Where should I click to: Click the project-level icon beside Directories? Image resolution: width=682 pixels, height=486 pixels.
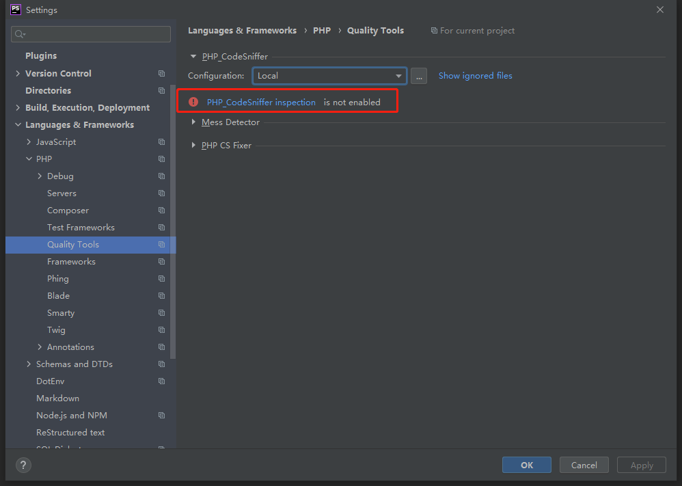[x=162, y=90]
